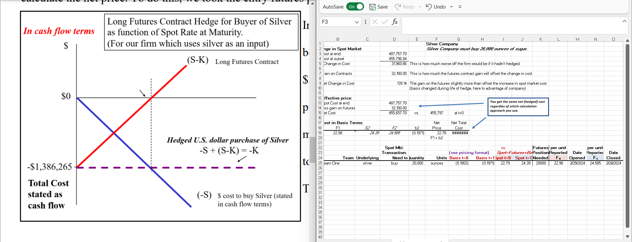This screenshot has height=242, width=632.
Task: Select Net Price cell 22.78
Action: click(436, 133)
